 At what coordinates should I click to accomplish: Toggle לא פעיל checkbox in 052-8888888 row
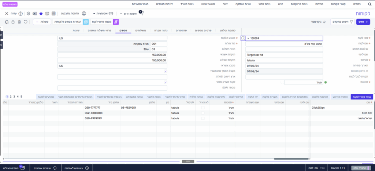coord(203,113)
